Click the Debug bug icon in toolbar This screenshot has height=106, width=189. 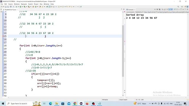click(17, 7)
